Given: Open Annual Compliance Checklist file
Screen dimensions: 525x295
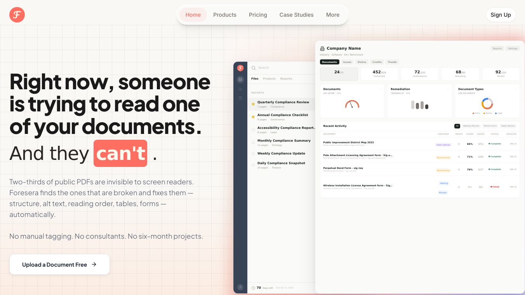Looking at the screenshot, I should coord(281,117).
